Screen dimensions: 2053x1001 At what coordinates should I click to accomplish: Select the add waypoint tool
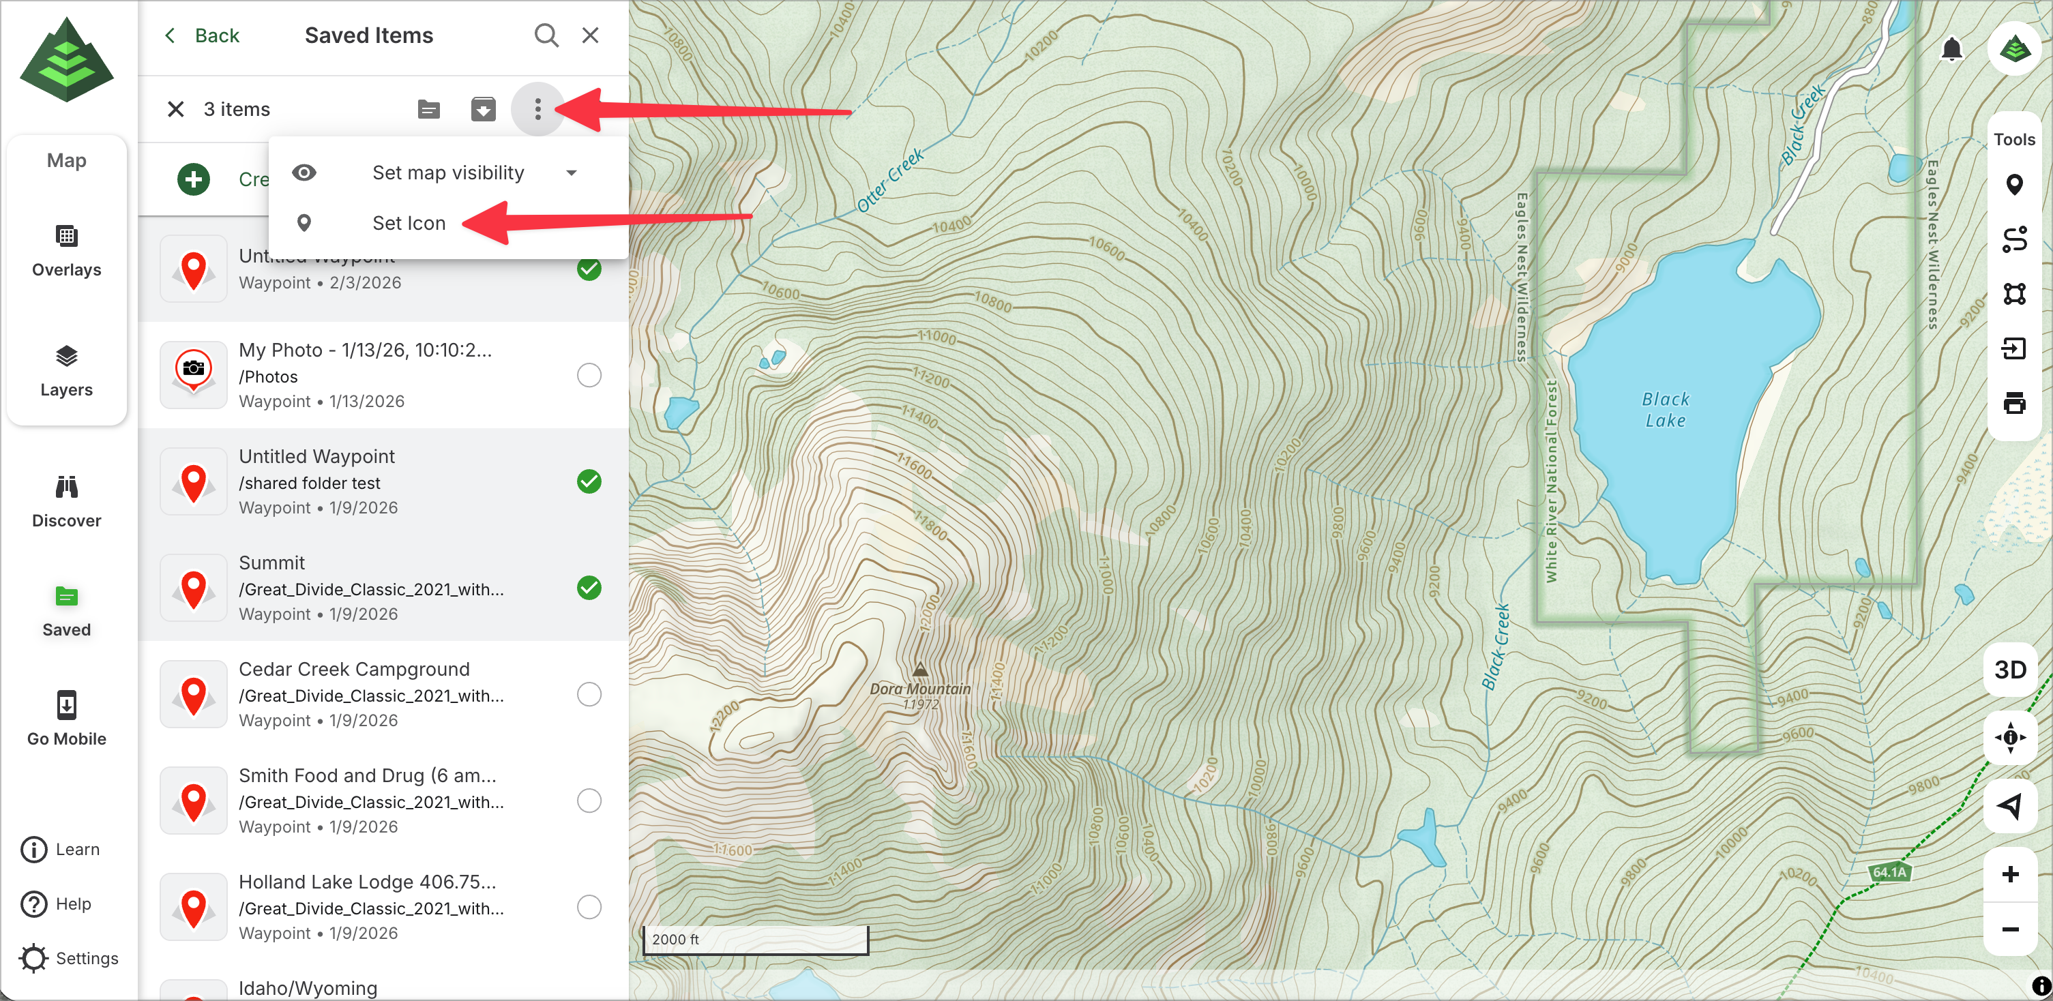coord(2014,185)
